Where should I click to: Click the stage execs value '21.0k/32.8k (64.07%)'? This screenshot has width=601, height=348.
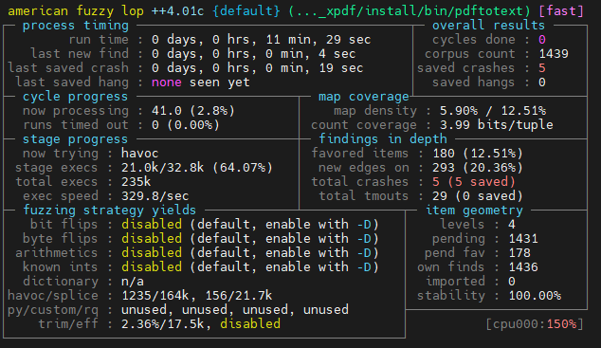pos(197,168)
